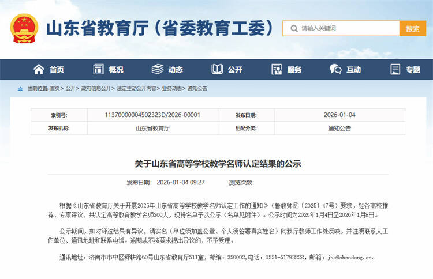The image size is (433, 279).
Task: Click the house icon for 首页
Action: 39,69
